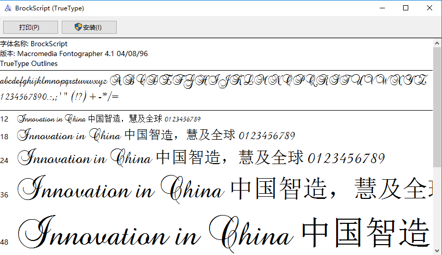Click the Macromedia Fontographer version line

pos(74,53)
